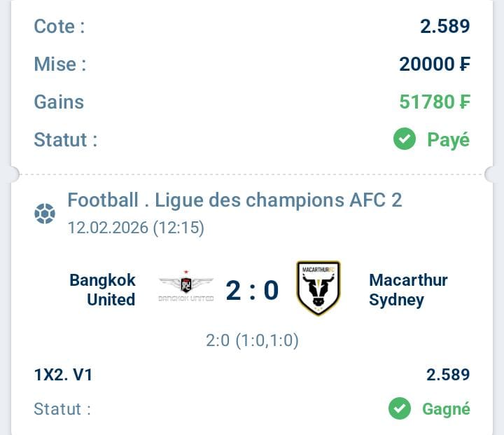Click the green Gagné checkmark icon

coord(400,408)
